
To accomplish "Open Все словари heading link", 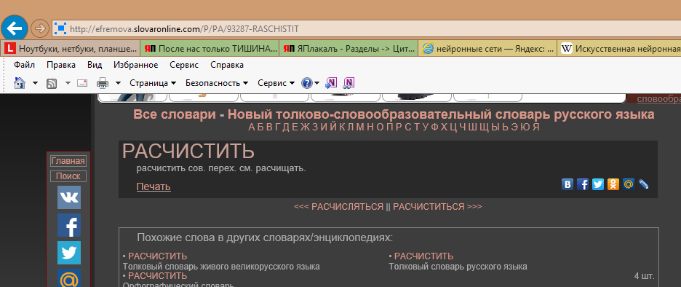I will 174,115.
